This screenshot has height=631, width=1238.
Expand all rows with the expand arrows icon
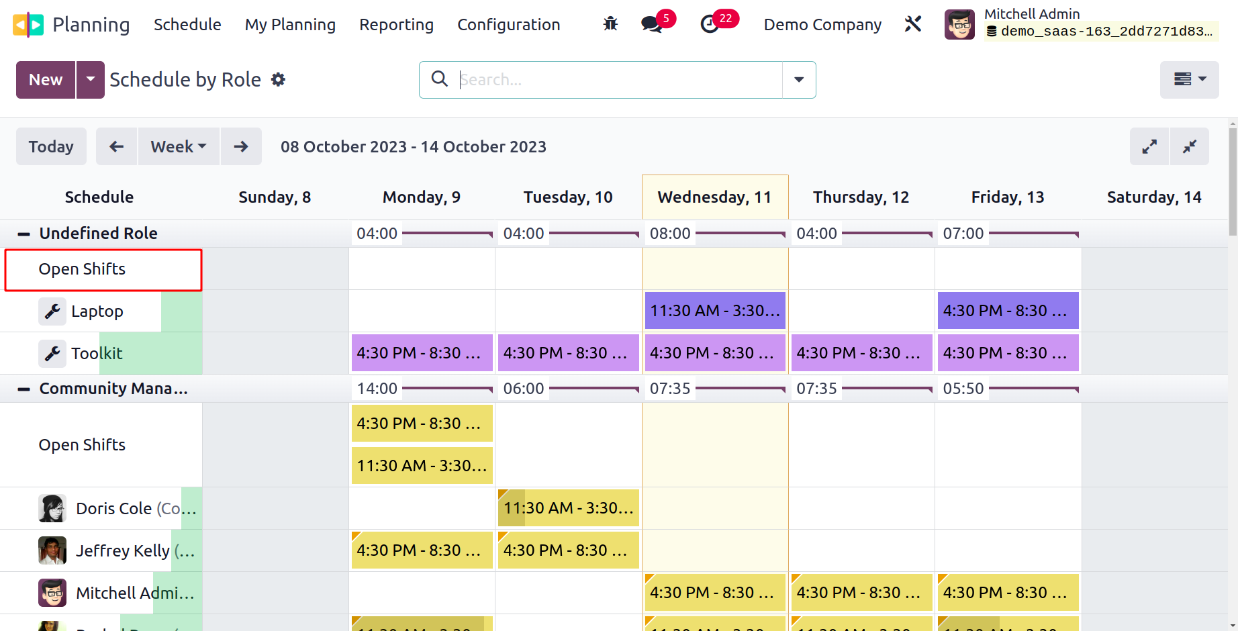coord(1149,146)
